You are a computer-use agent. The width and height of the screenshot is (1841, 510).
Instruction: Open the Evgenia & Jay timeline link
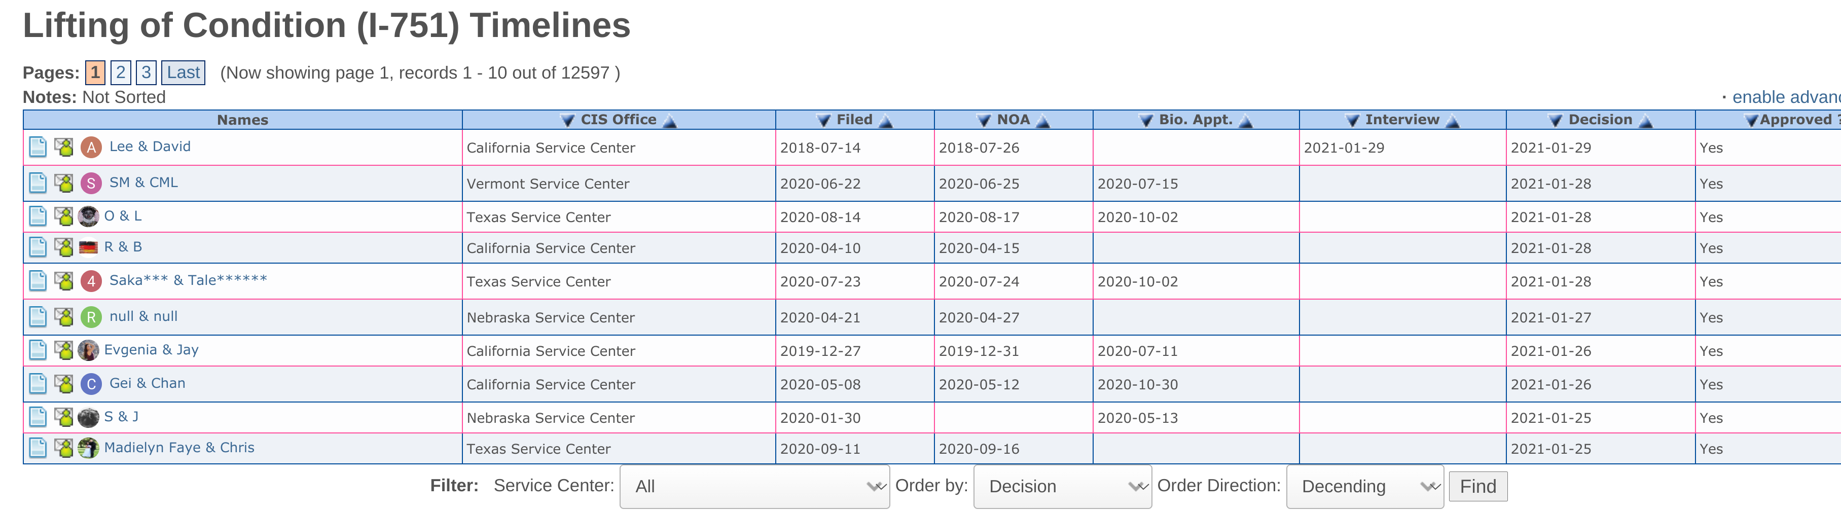[x=152, y=349]
